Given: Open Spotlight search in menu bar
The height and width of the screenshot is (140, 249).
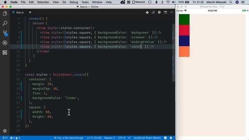Looking at the screenshot, I should (231, 2).
